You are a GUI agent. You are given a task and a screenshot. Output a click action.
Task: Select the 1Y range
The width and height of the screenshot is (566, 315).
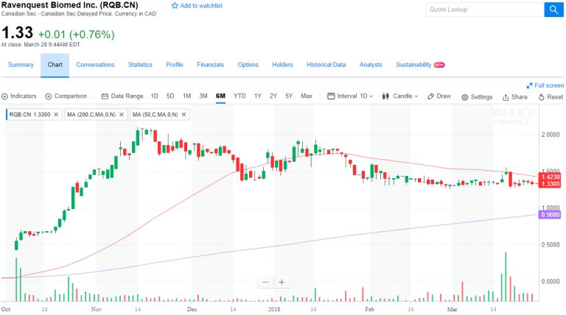(258, 96)
